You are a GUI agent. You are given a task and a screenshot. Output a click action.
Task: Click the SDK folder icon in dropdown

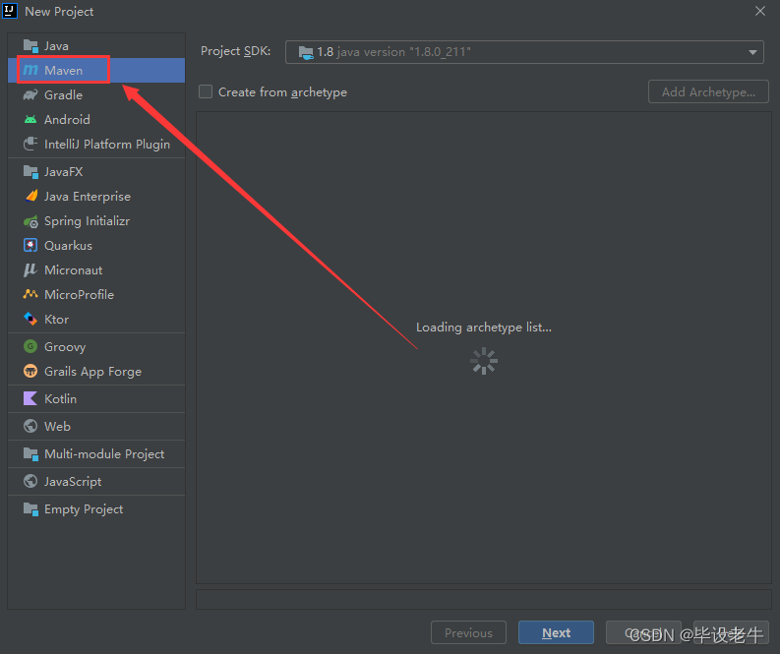[306, 52]
